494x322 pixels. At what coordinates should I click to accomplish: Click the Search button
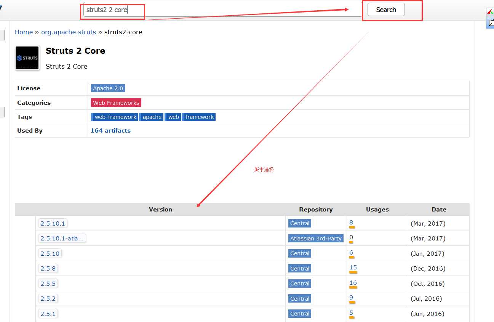pos(386,10)
